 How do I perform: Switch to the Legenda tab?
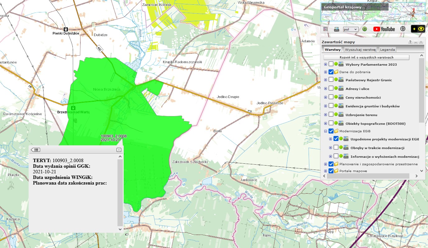[387, 49]
